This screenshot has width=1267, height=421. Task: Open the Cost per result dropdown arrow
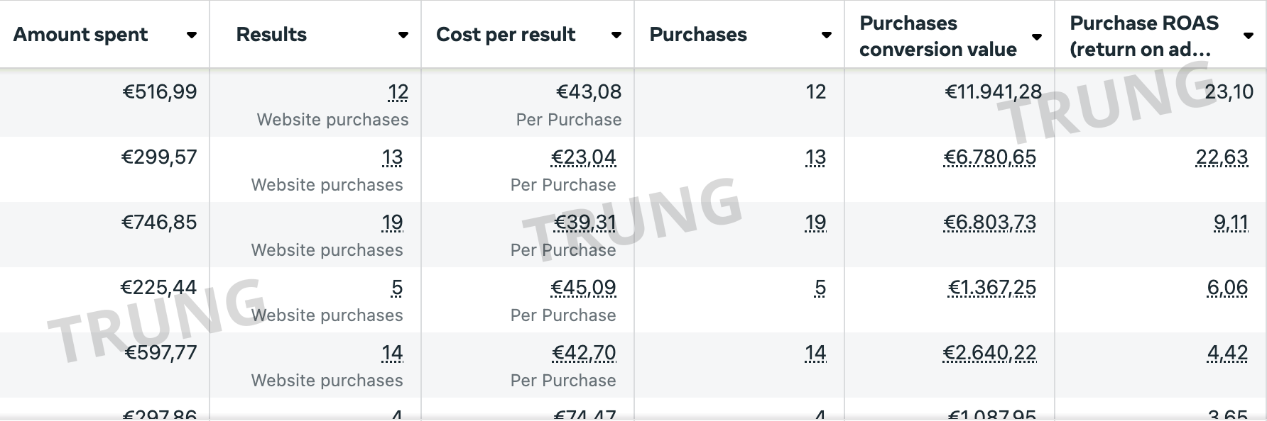tap(616, 35)
